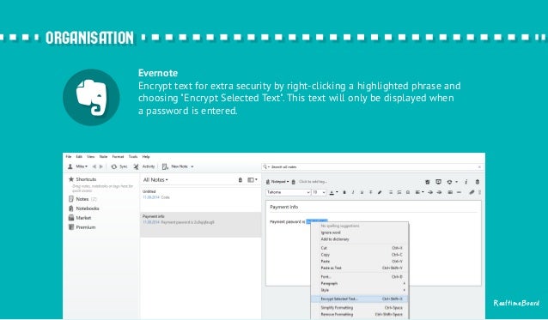Toggle bold formatting in editor toolbar
The width and height of the screenshot is (548, 320).
pos(344,192)
